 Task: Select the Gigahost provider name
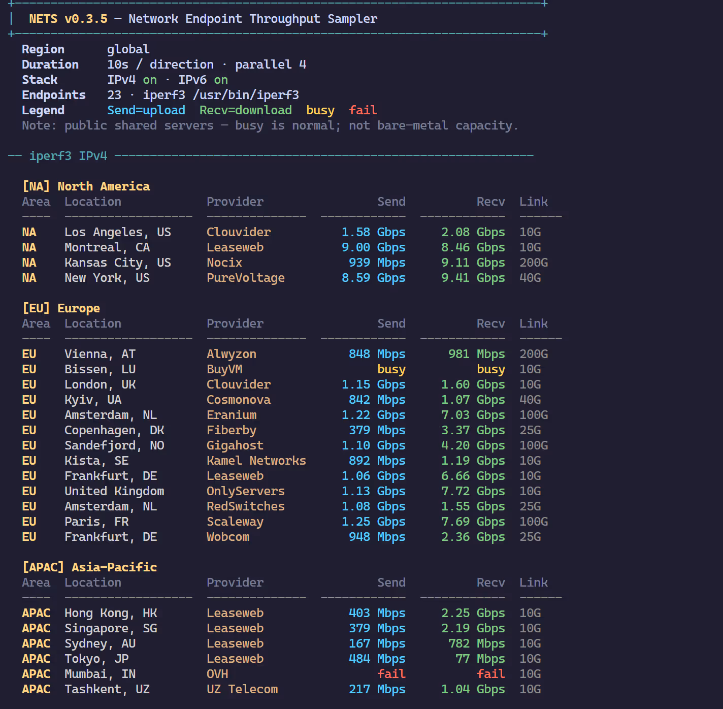[235, 445]
